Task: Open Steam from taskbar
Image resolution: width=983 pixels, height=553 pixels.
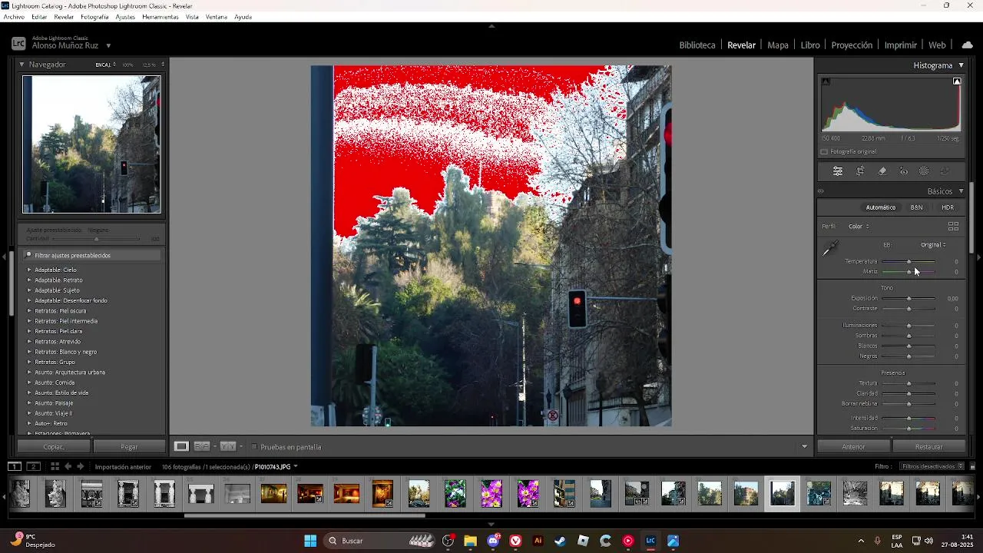Action: pos(560,541)
